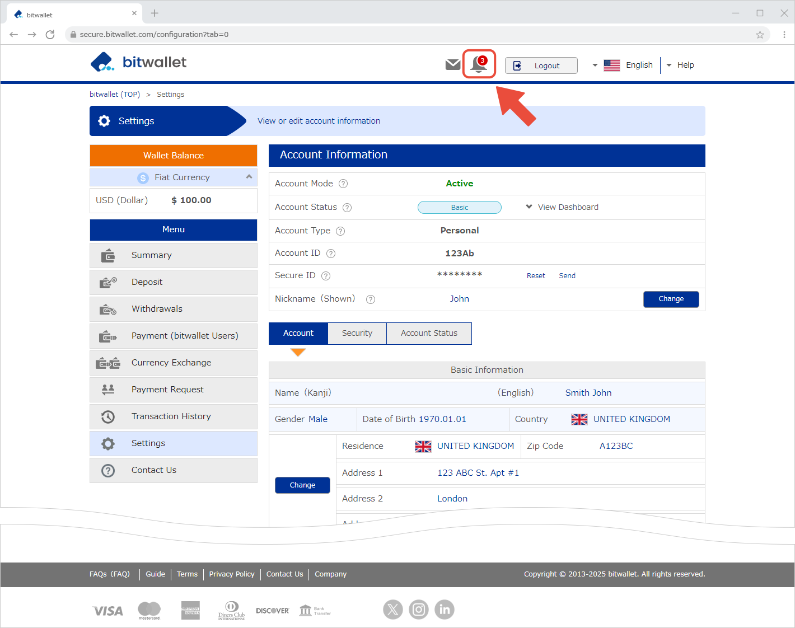795x628 pixels.
Task: Switch to the Security tab
Action: tap(357, 333)
